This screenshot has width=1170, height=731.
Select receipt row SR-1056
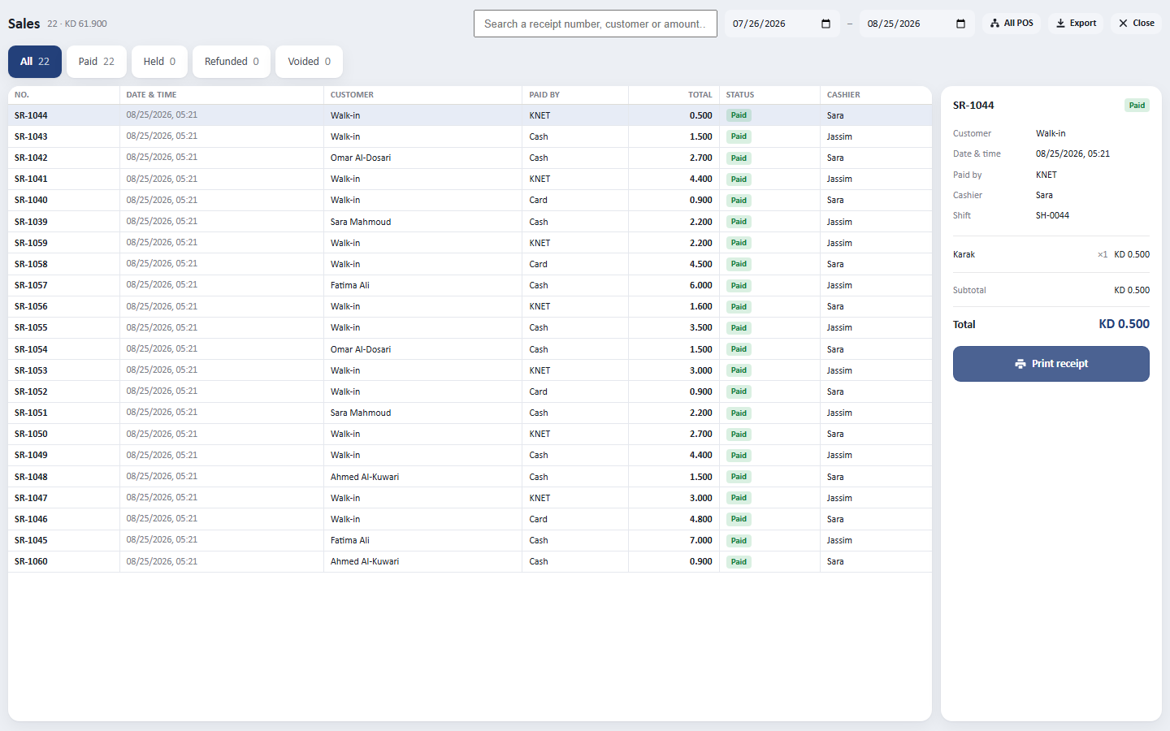click(470, 306)
